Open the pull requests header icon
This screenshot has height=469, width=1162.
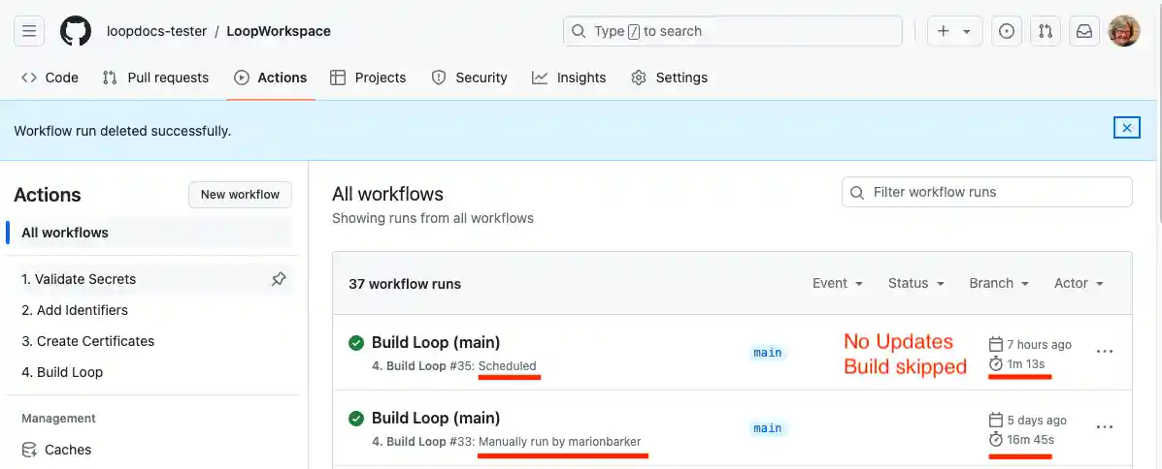1046,31
